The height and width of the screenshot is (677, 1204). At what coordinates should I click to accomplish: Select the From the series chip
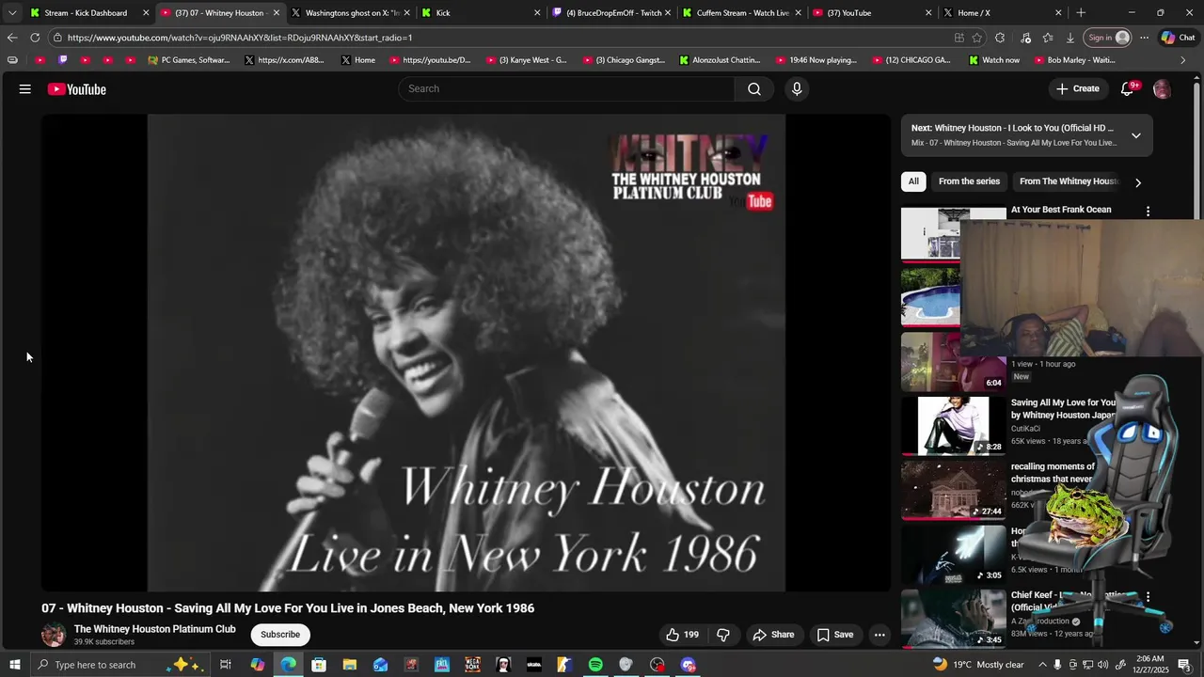pos(969,181)
